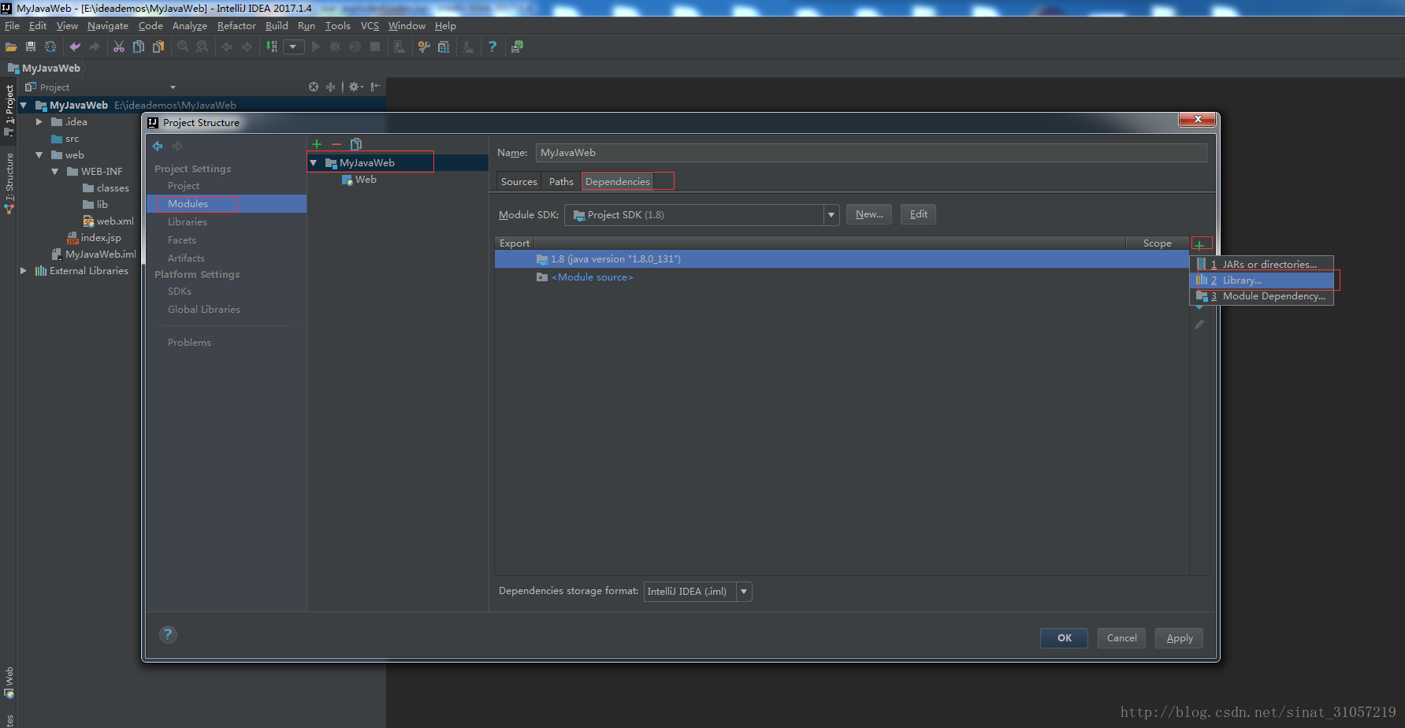Click the collapse all icon in Project panel
Image resolution: width=1405 pixels, height=728 pixels.
pyautogui.click(x=331, y=87)
